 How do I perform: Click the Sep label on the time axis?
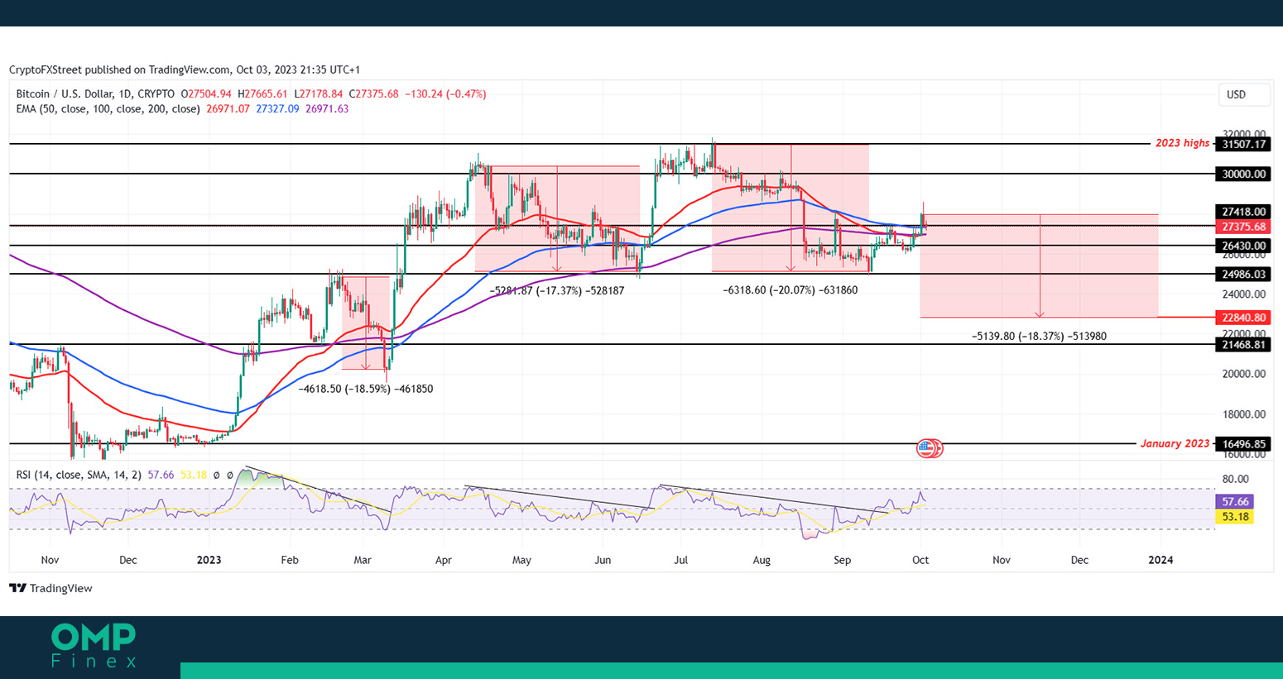(x=842, y=560)
